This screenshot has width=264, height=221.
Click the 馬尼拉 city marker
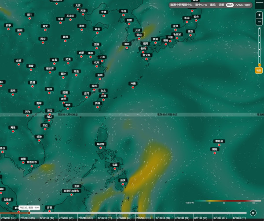click(x=100, y=148)
